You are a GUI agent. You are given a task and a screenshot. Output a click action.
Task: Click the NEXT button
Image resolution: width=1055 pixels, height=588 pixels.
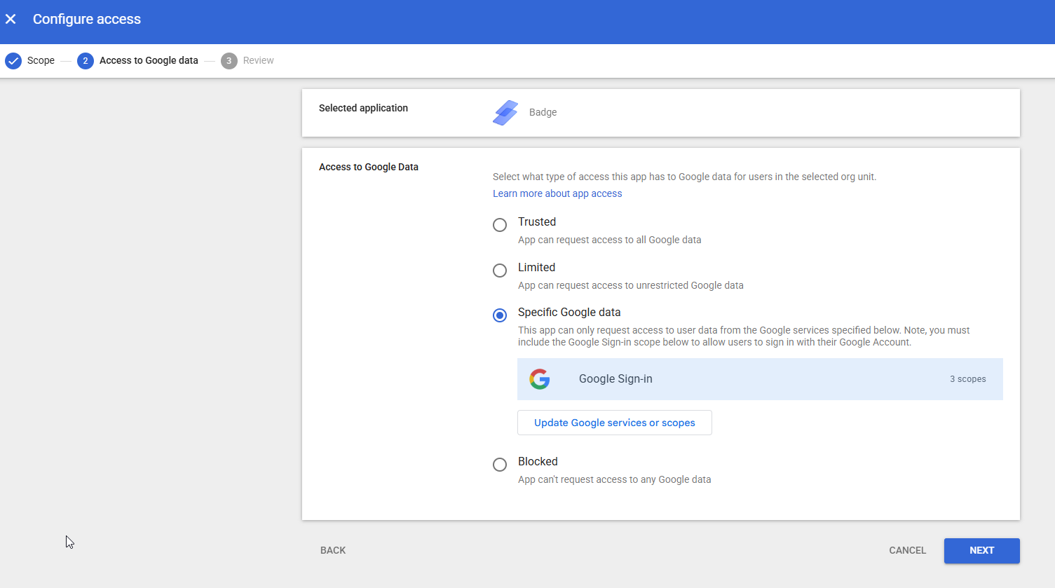[982, 550]
